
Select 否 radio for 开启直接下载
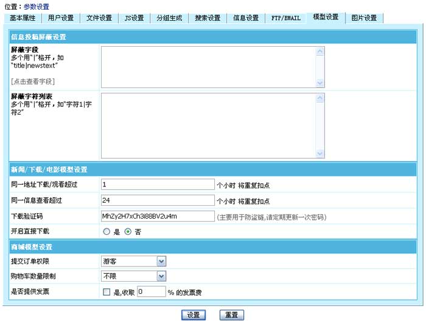coord(128,232)
